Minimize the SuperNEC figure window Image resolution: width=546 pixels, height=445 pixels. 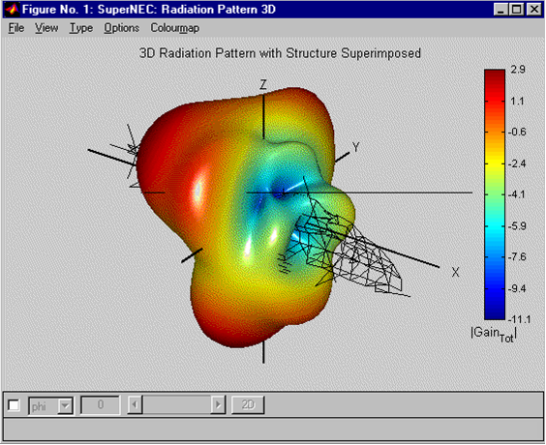500,10
